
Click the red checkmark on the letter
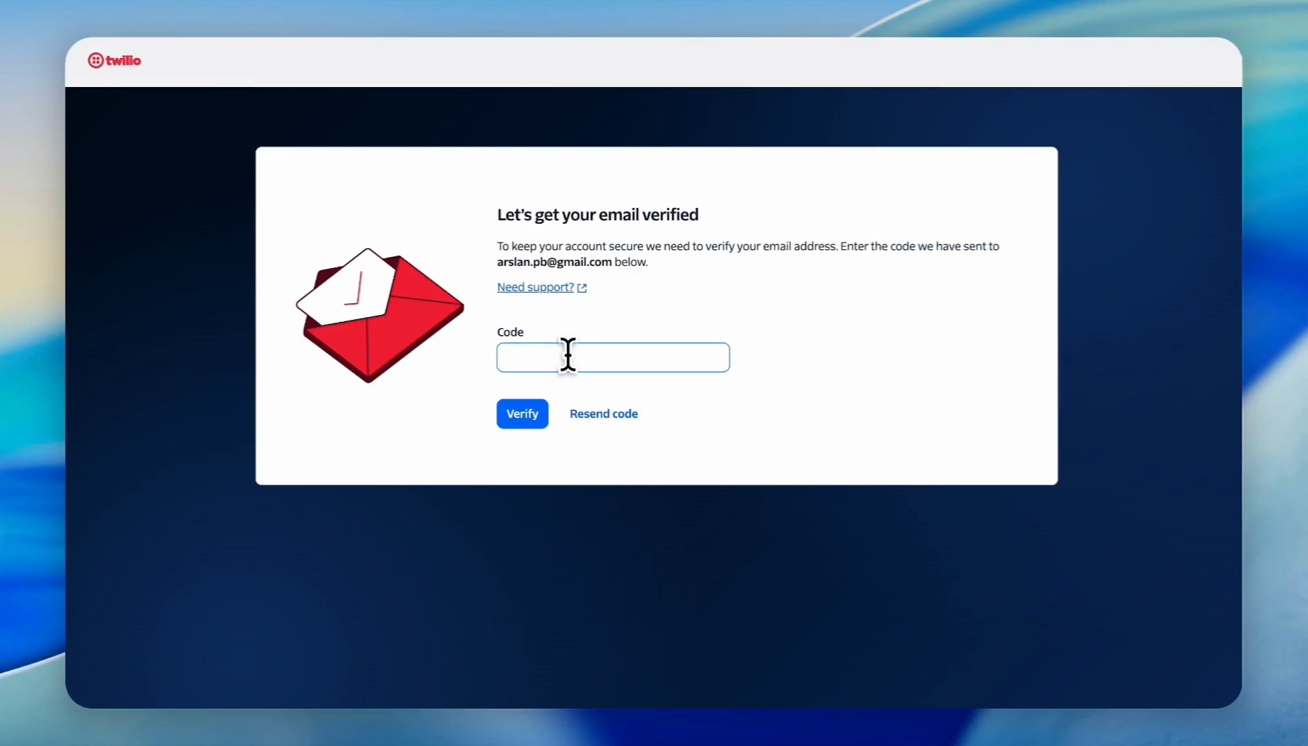[355, 290]
